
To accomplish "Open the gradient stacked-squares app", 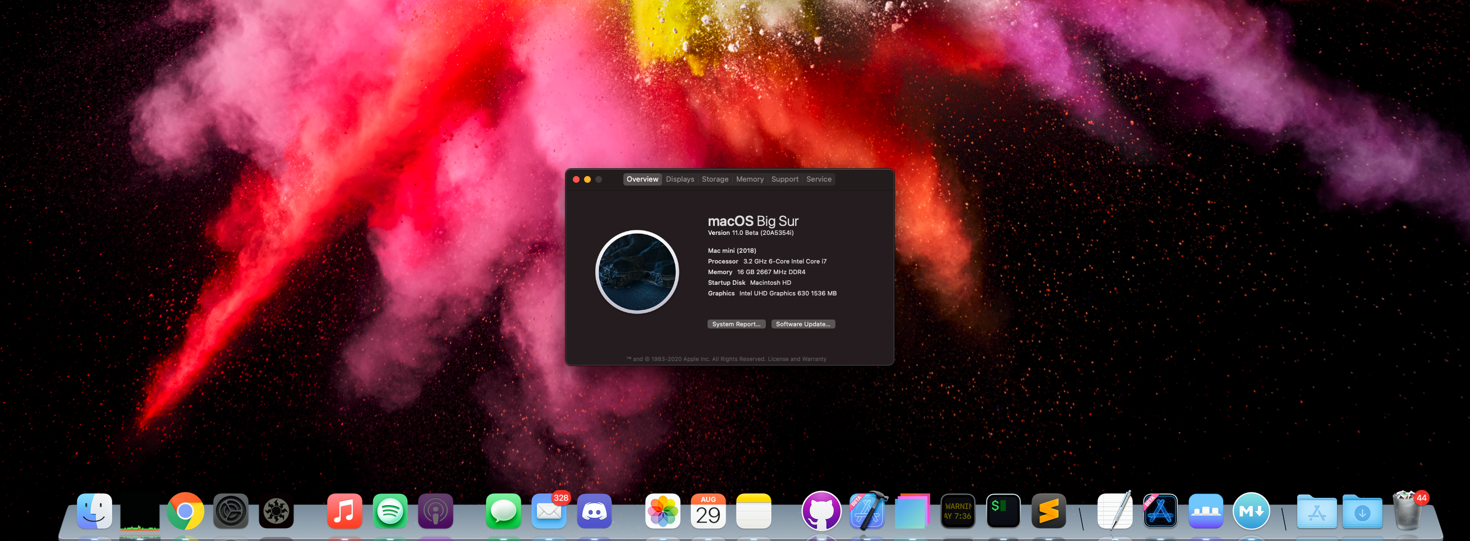I will [x=912, y=511].
